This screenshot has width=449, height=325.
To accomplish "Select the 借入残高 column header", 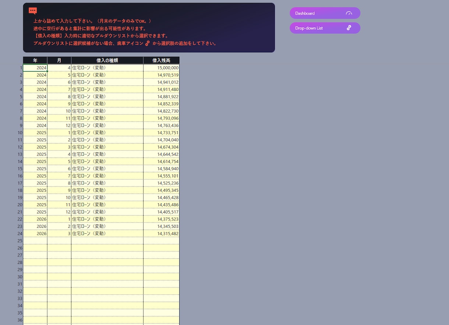I will (161, 60).
